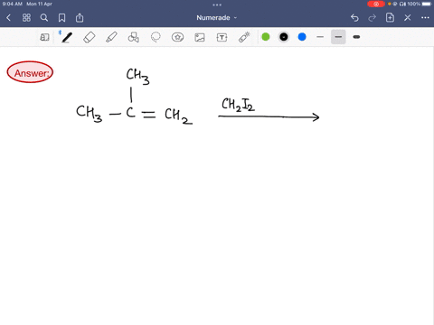Viewport: 434px width, 325px height.
Task: Open the search magnifier
Action: click(x=44, y=18)
